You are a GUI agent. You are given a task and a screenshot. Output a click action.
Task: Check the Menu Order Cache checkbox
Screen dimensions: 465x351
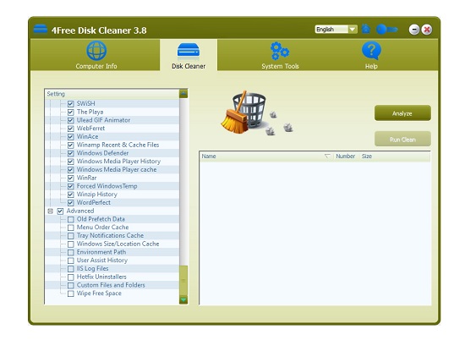tap(70, 228)
